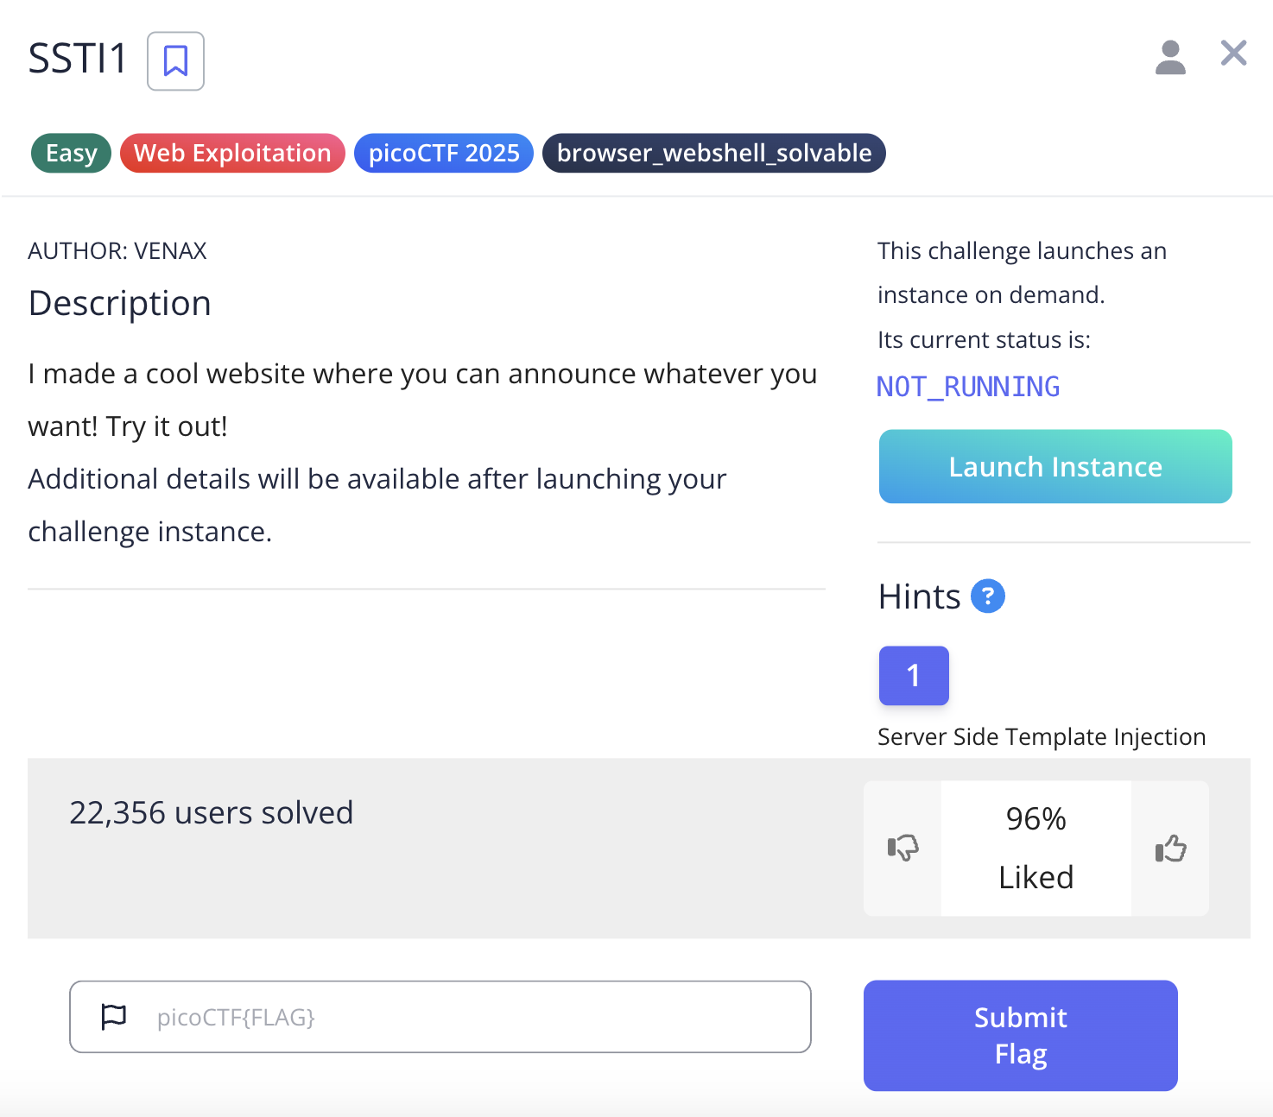Click the 96% Liked rating box
Viewport: 1273px width, 1117px height.
coord(1036,848)
